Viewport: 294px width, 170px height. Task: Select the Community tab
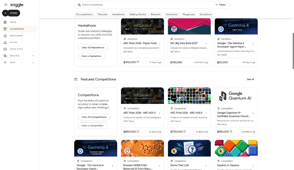pos(172,14)
